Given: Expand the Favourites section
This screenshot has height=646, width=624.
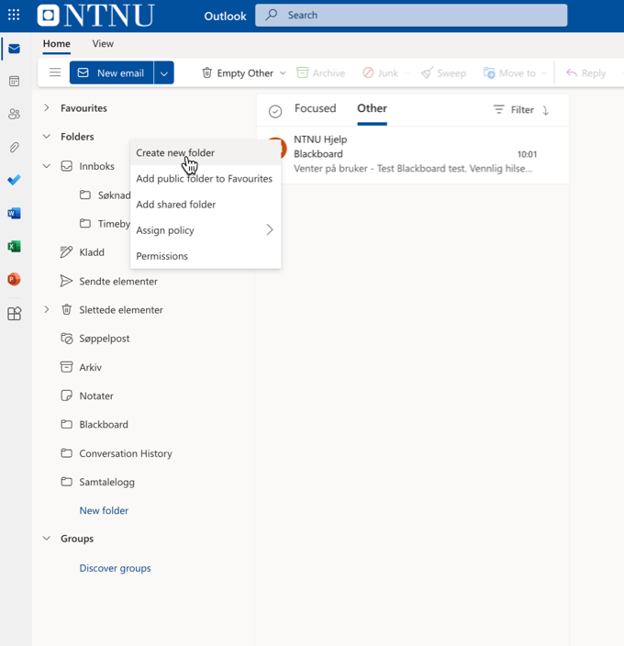Looking at the screenshot, I should tap(47, 108).
